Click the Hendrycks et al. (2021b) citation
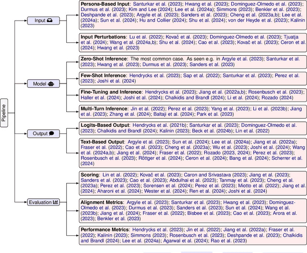 157,125
